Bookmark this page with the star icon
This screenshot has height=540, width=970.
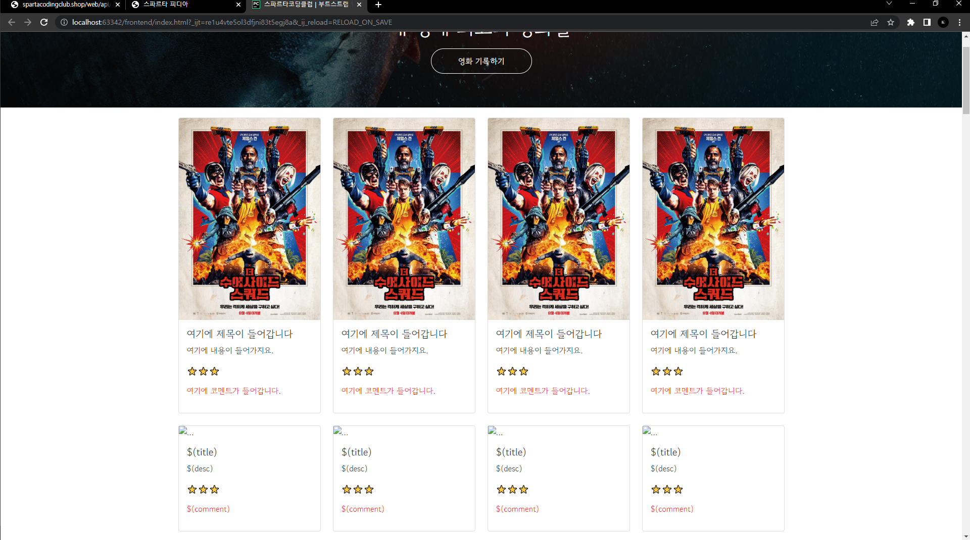tap(891, 22)
